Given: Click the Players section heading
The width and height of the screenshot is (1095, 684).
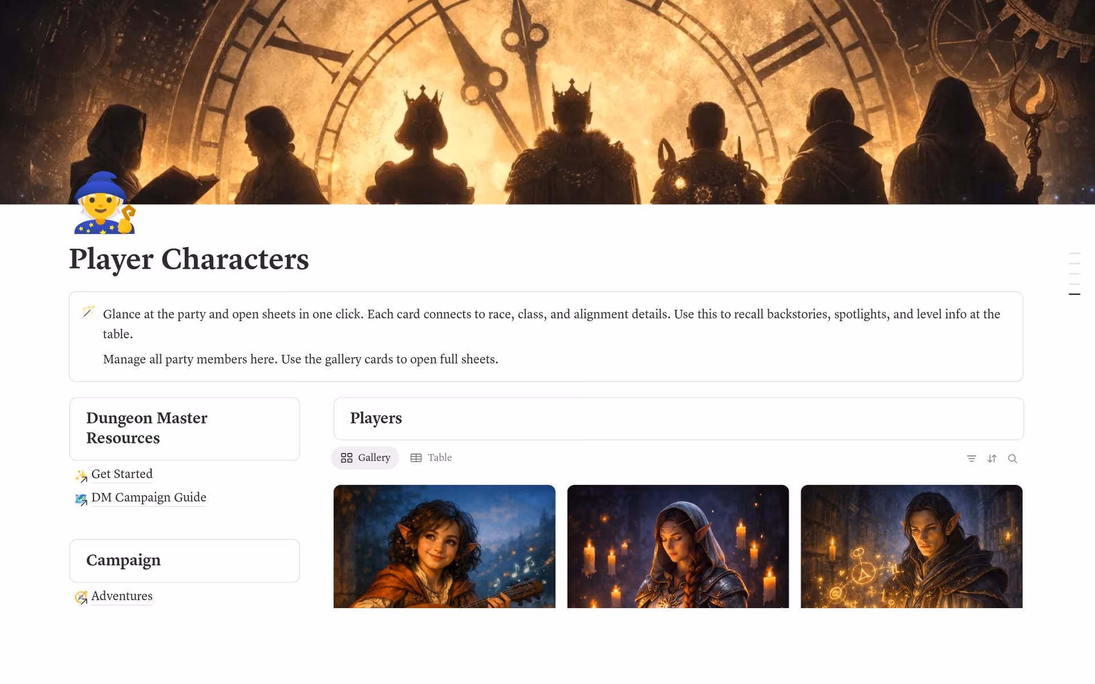Looking at the screenshot, I should pos(376,418).
